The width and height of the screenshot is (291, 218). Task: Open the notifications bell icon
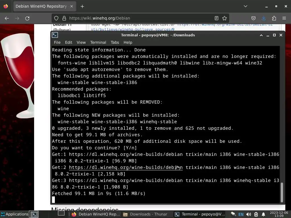pyautogui.click(x=263, y=215)
